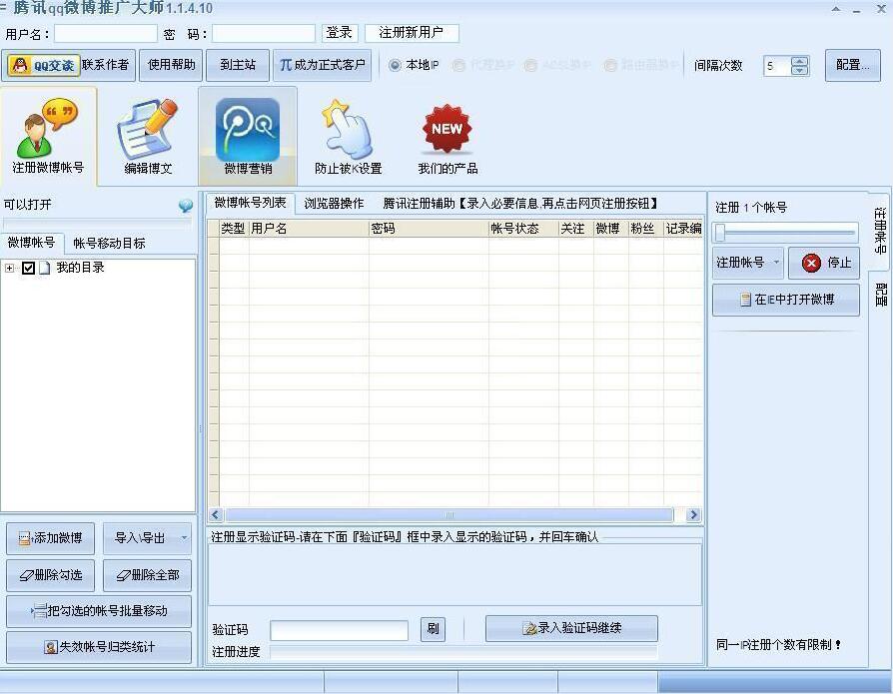Click the QQ交谈 penguin button
Viewport: 893px width, 694px height.
tap(43, 66)
